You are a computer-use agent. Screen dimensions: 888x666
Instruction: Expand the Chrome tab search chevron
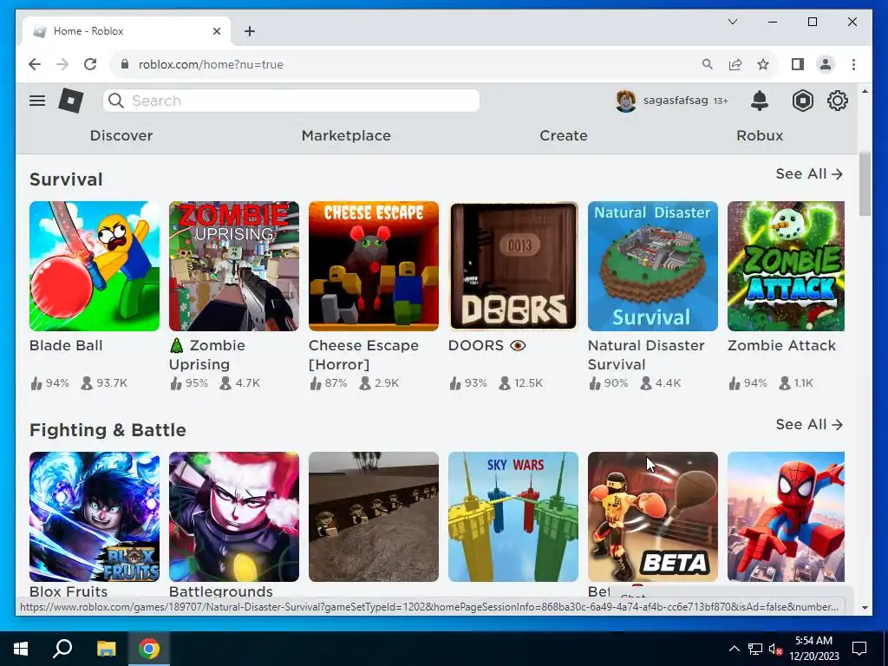tap(732, 22)
